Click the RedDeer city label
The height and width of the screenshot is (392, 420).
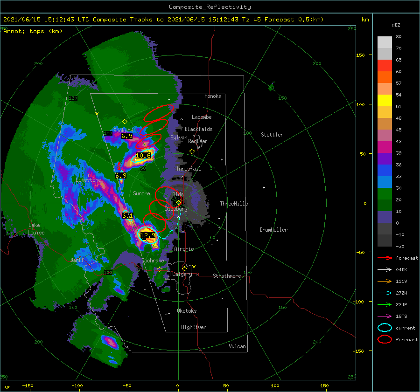[198, 141]
